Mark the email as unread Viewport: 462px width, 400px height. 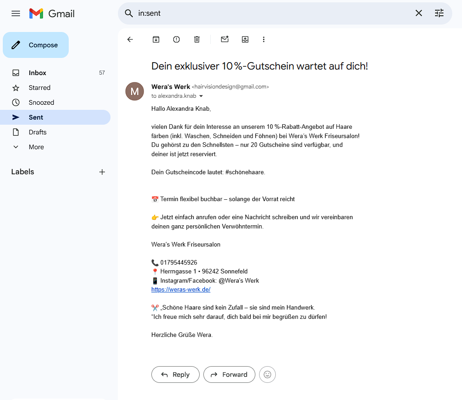225,39
